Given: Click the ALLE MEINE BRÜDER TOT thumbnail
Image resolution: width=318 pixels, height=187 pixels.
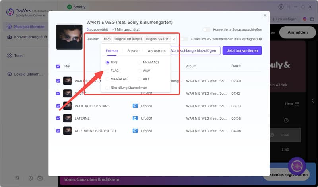Looking at the screenshot, I should click(67, 131).
